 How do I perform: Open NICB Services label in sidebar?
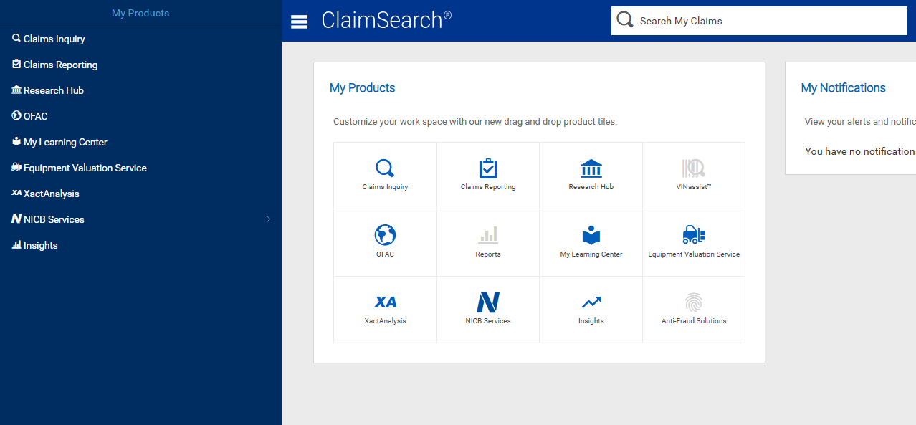pyautogui.click(x=54, y=219)
